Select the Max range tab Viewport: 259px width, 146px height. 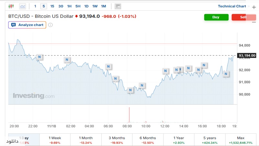pos(241,140)
